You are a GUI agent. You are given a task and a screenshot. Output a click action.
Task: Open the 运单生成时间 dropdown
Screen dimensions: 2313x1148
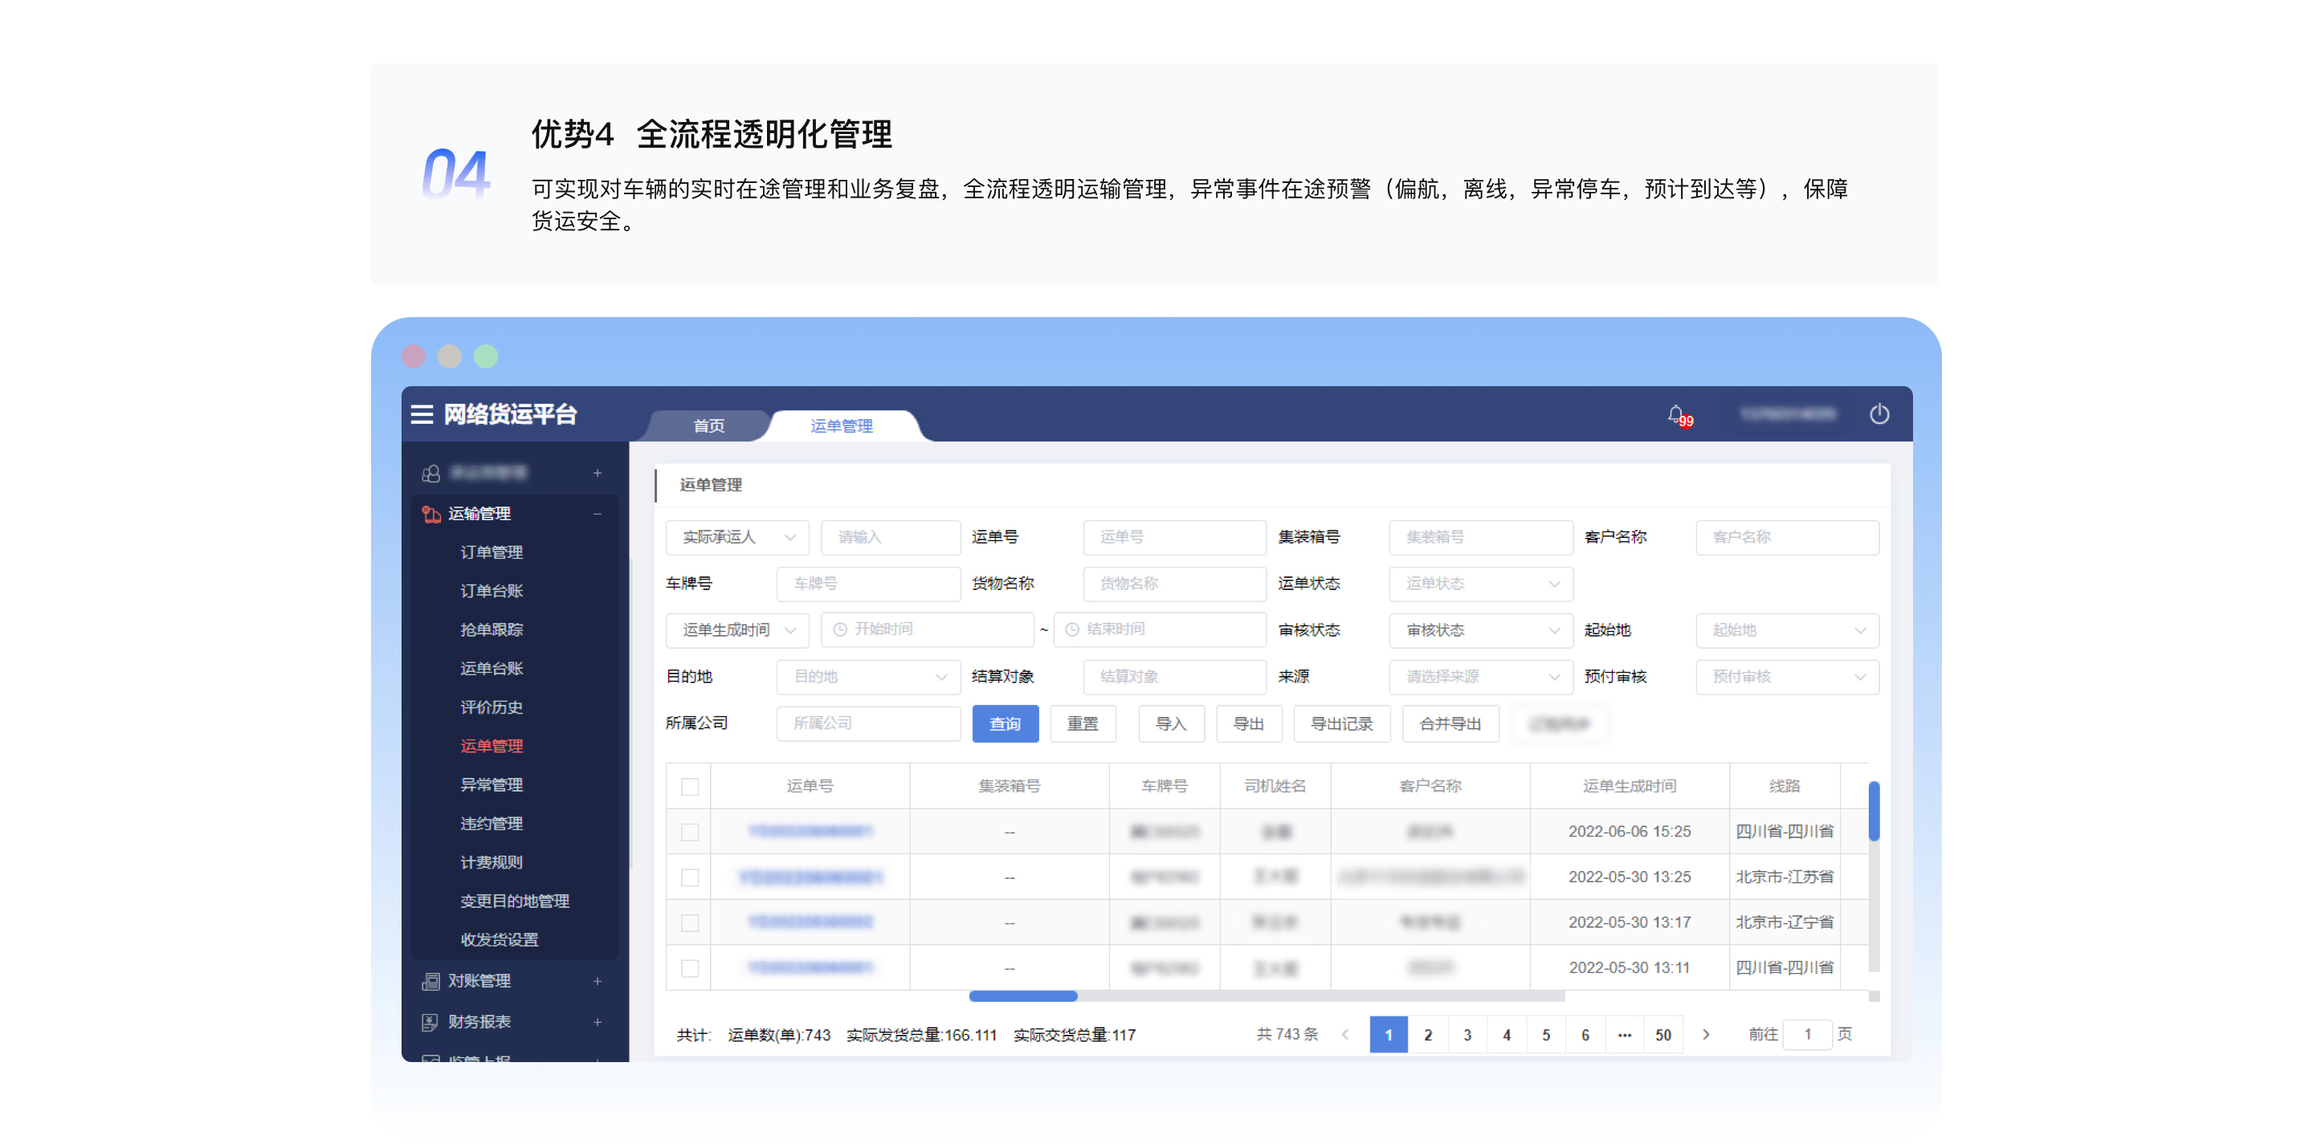(737, 630)
